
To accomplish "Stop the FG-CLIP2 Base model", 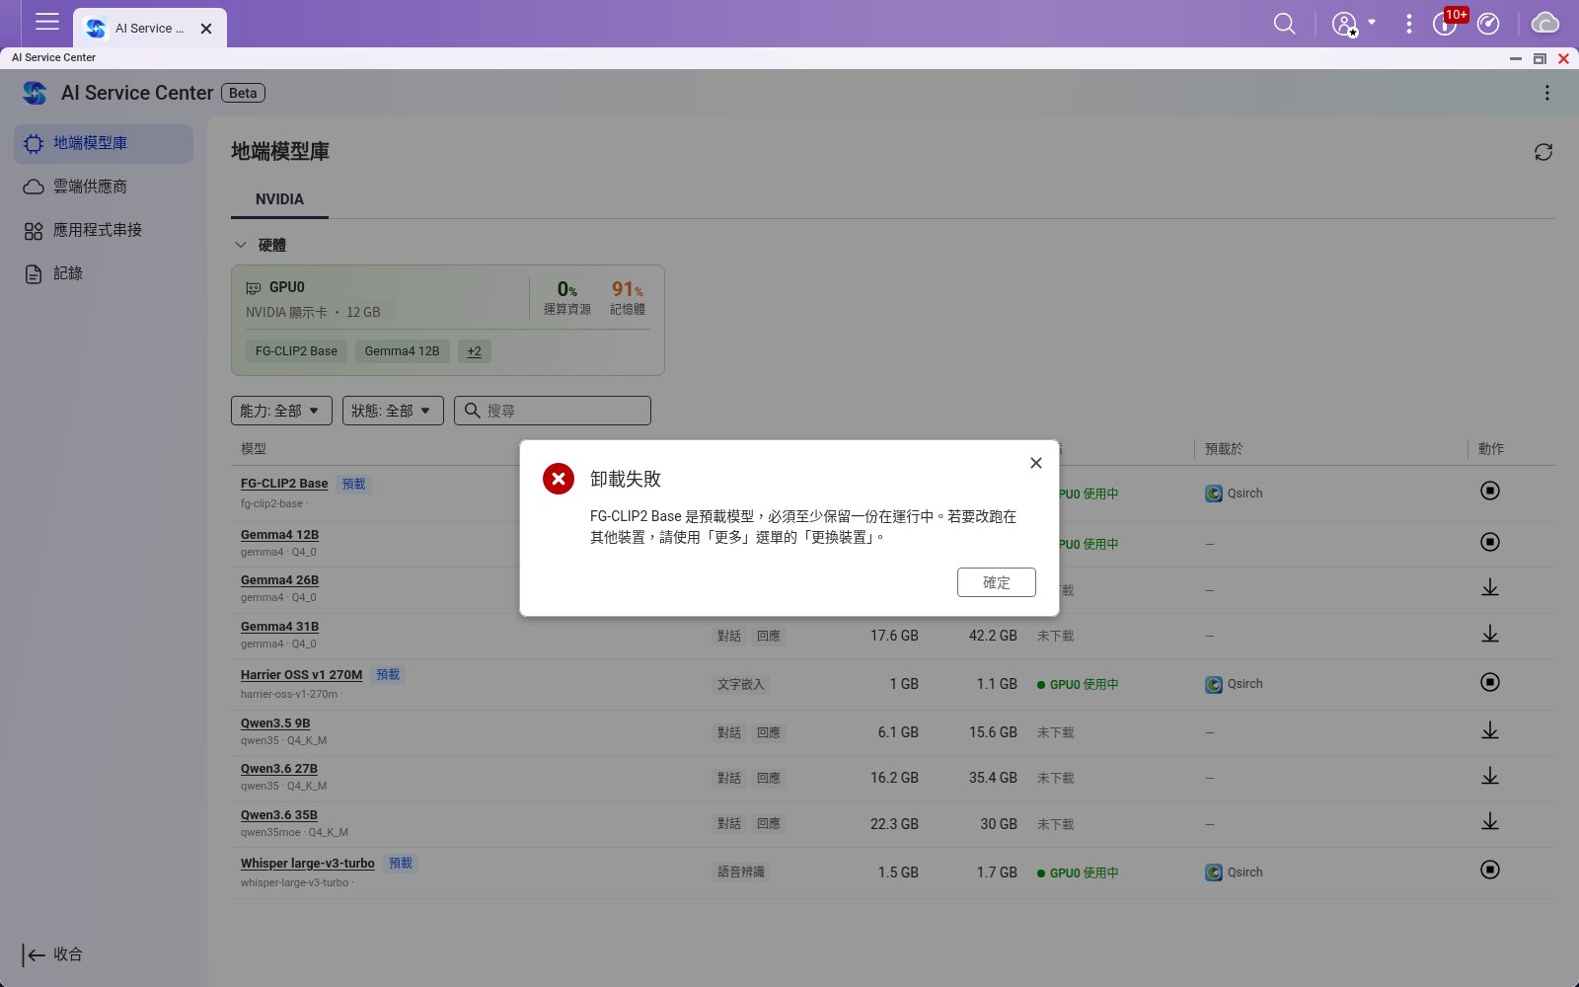I will click(1490, 491).
